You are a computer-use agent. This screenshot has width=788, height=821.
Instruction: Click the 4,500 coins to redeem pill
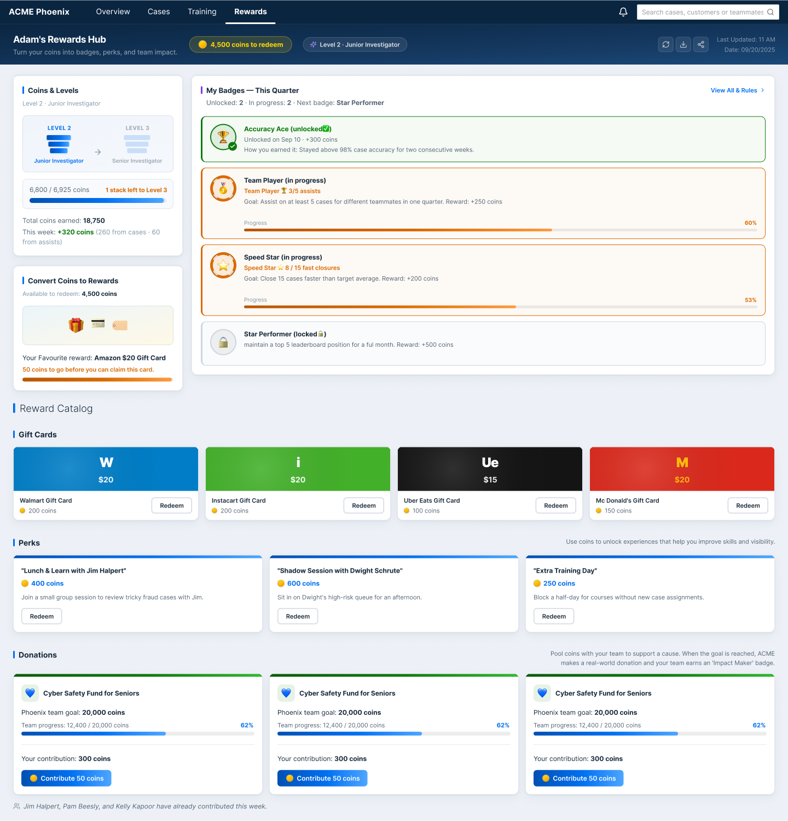click(241, 45)
